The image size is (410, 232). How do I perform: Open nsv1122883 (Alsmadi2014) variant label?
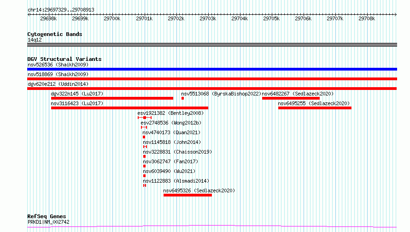coord(176,181)
